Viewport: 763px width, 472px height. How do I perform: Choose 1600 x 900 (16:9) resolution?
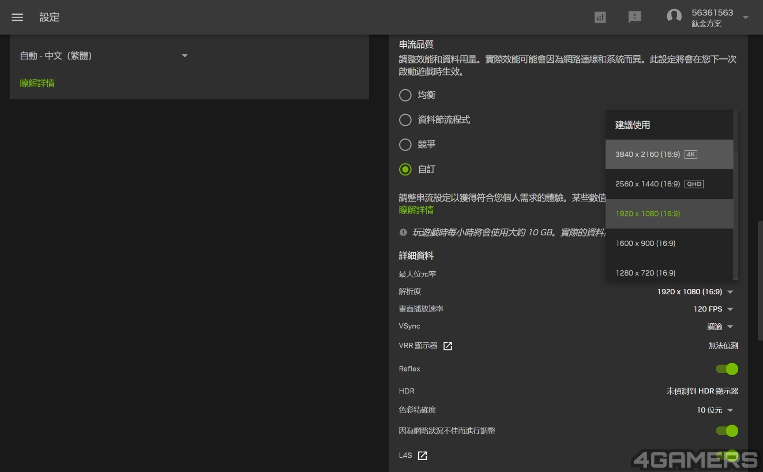(669, 243)
